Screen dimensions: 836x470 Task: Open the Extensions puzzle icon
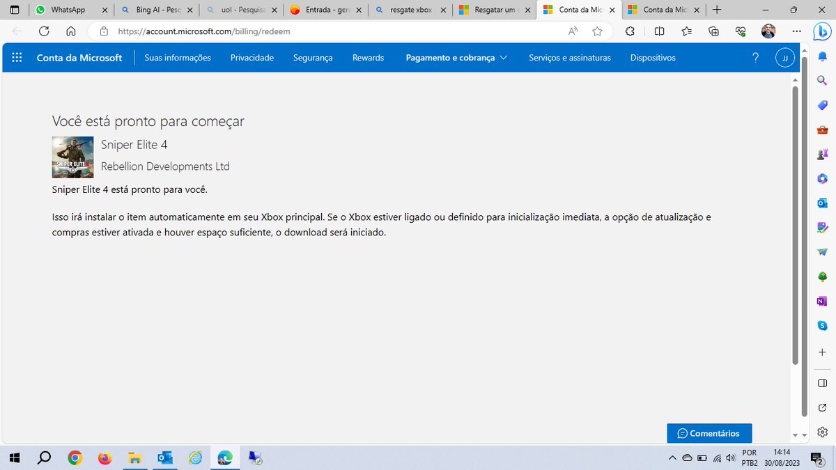click(x=630, y=31)
